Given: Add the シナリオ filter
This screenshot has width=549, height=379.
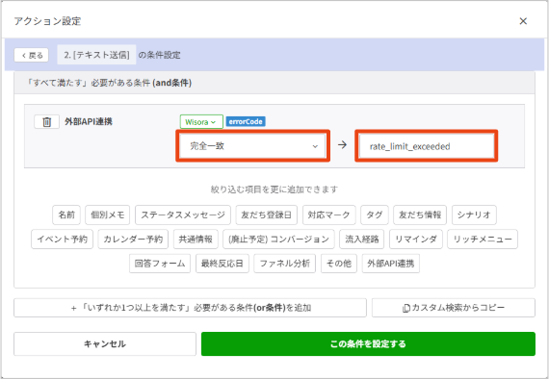Looking at the screenshot, I should 474,215.
